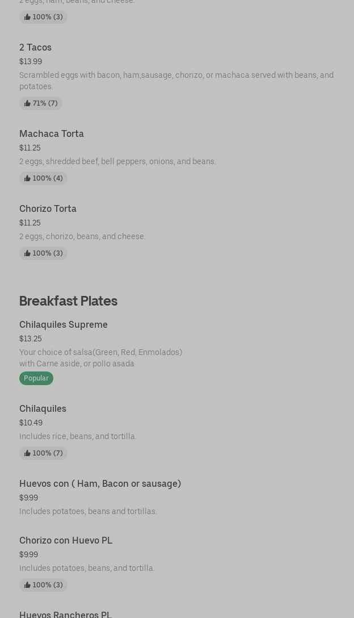Screen dimensions: 354x618
Task: Select Chorizo con Huevo PL item
Action: point(66,540)
